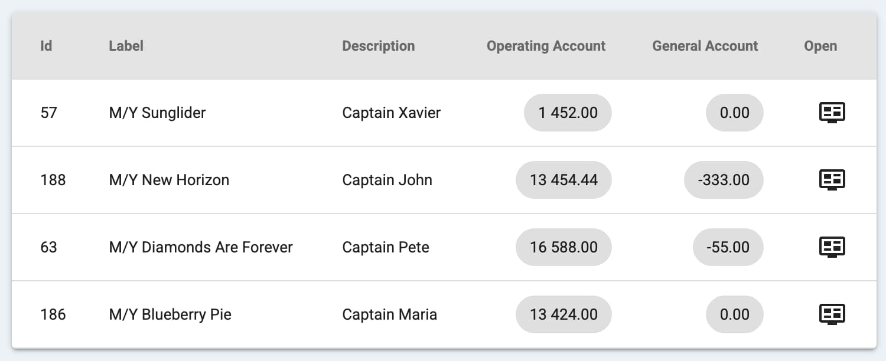This screenshot has width=886, height=361.
Task: Click the 1 452.00 operating balance badge
Action: (x=568, y=113)
